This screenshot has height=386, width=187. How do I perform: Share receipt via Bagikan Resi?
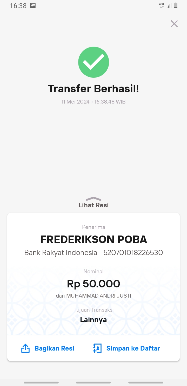pos(48,348)
